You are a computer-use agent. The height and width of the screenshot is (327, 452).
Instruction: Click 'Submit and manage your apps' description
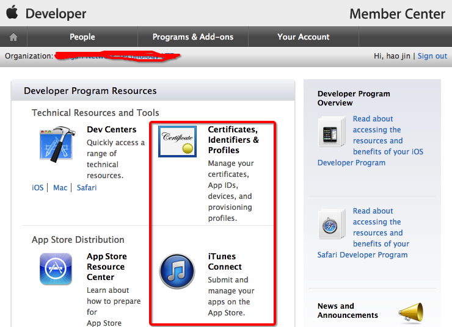231,296
